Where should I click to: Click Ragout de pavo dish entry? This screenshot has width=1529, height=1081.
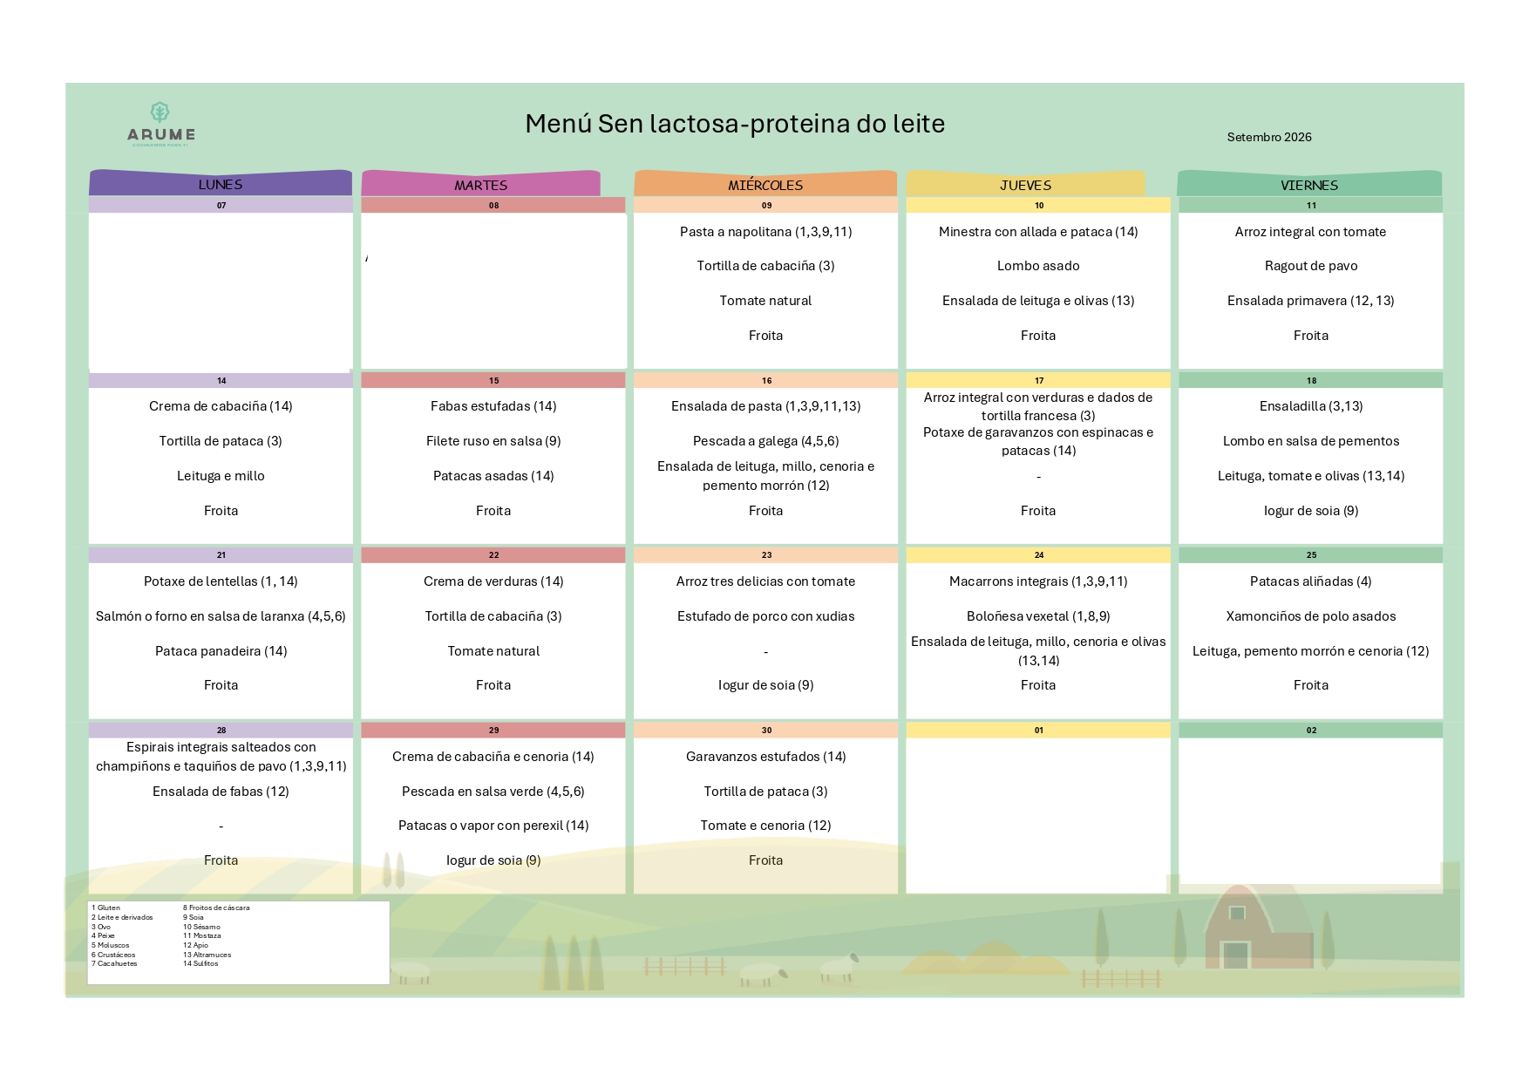(x=1311, y=266)
